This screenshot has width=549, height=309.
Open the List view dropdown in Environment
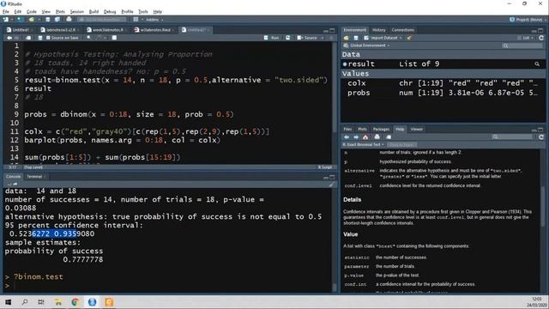tap(526, 38)
